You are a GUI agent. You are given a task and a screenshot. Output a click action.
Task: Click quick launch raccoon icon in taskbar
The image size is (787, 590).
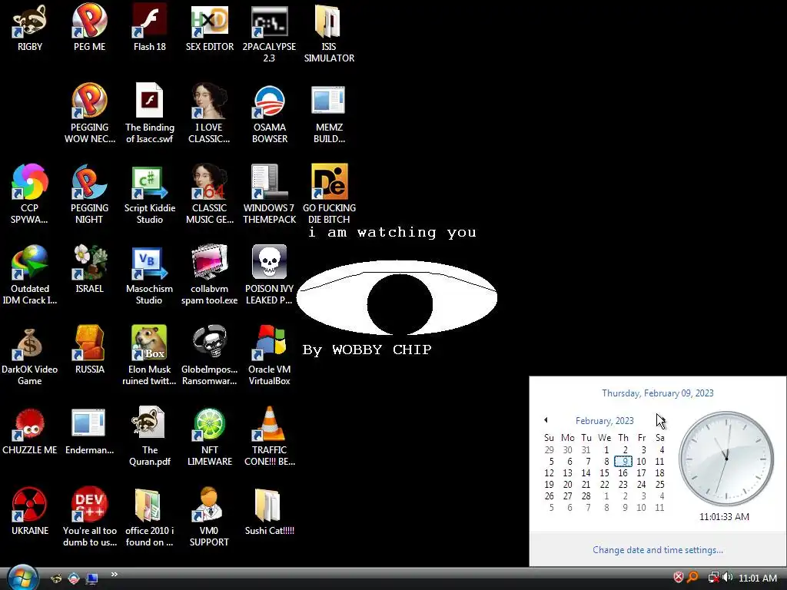[x=56, y=578]
